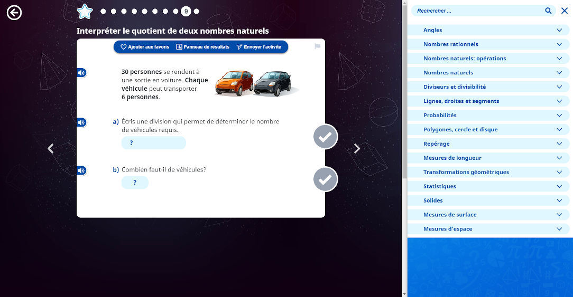
Task: Click Envoyer l'activité button
Action: [x=258, y=47]
